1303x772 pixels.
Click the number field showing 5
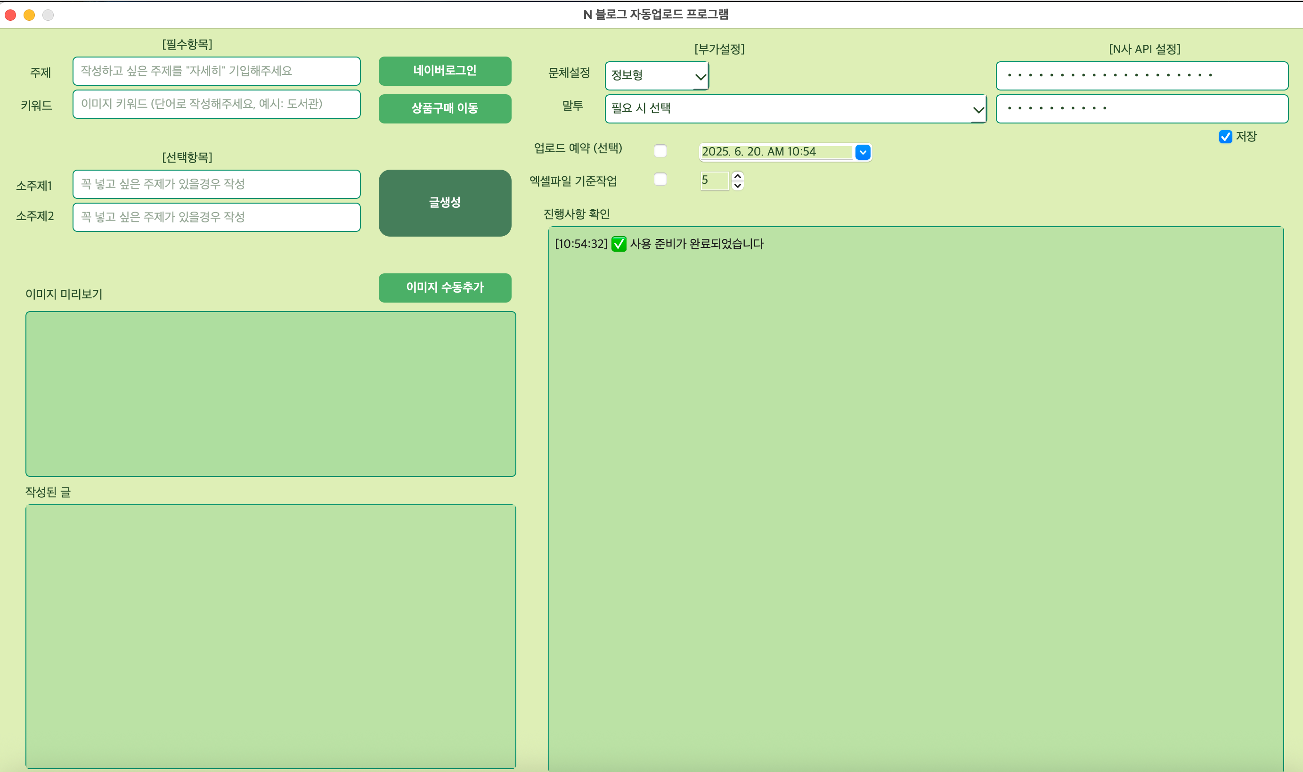pos(715,181)
